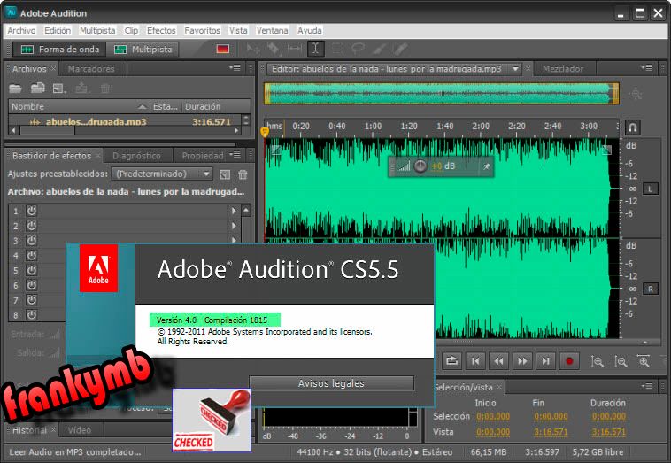Adjust the HUD volume knob
This screenshot has width=671, height=463.
coord(420,166)
